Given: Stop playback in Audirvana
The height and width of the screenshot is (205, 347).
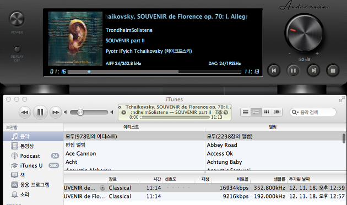Looking at the screenshot, I should 333,70.
